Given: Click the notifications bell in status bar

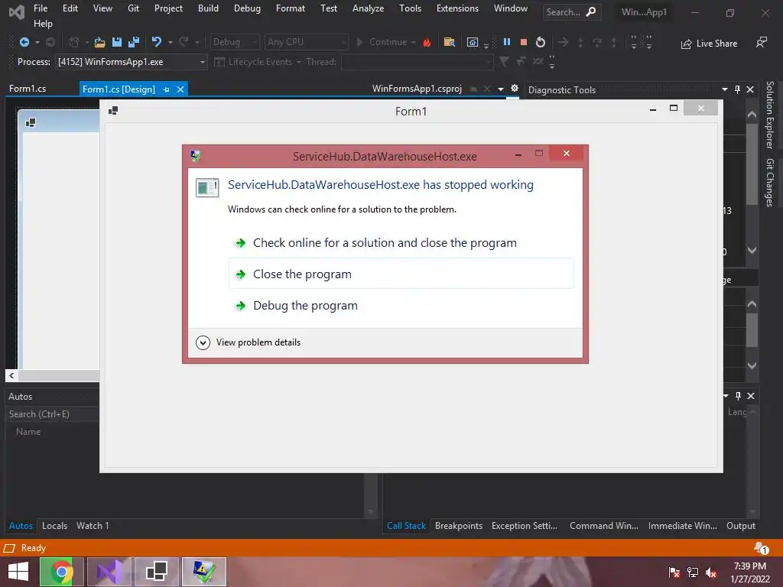Looking at the screenshot, I should pyautogui.click(x=761, y=548).
